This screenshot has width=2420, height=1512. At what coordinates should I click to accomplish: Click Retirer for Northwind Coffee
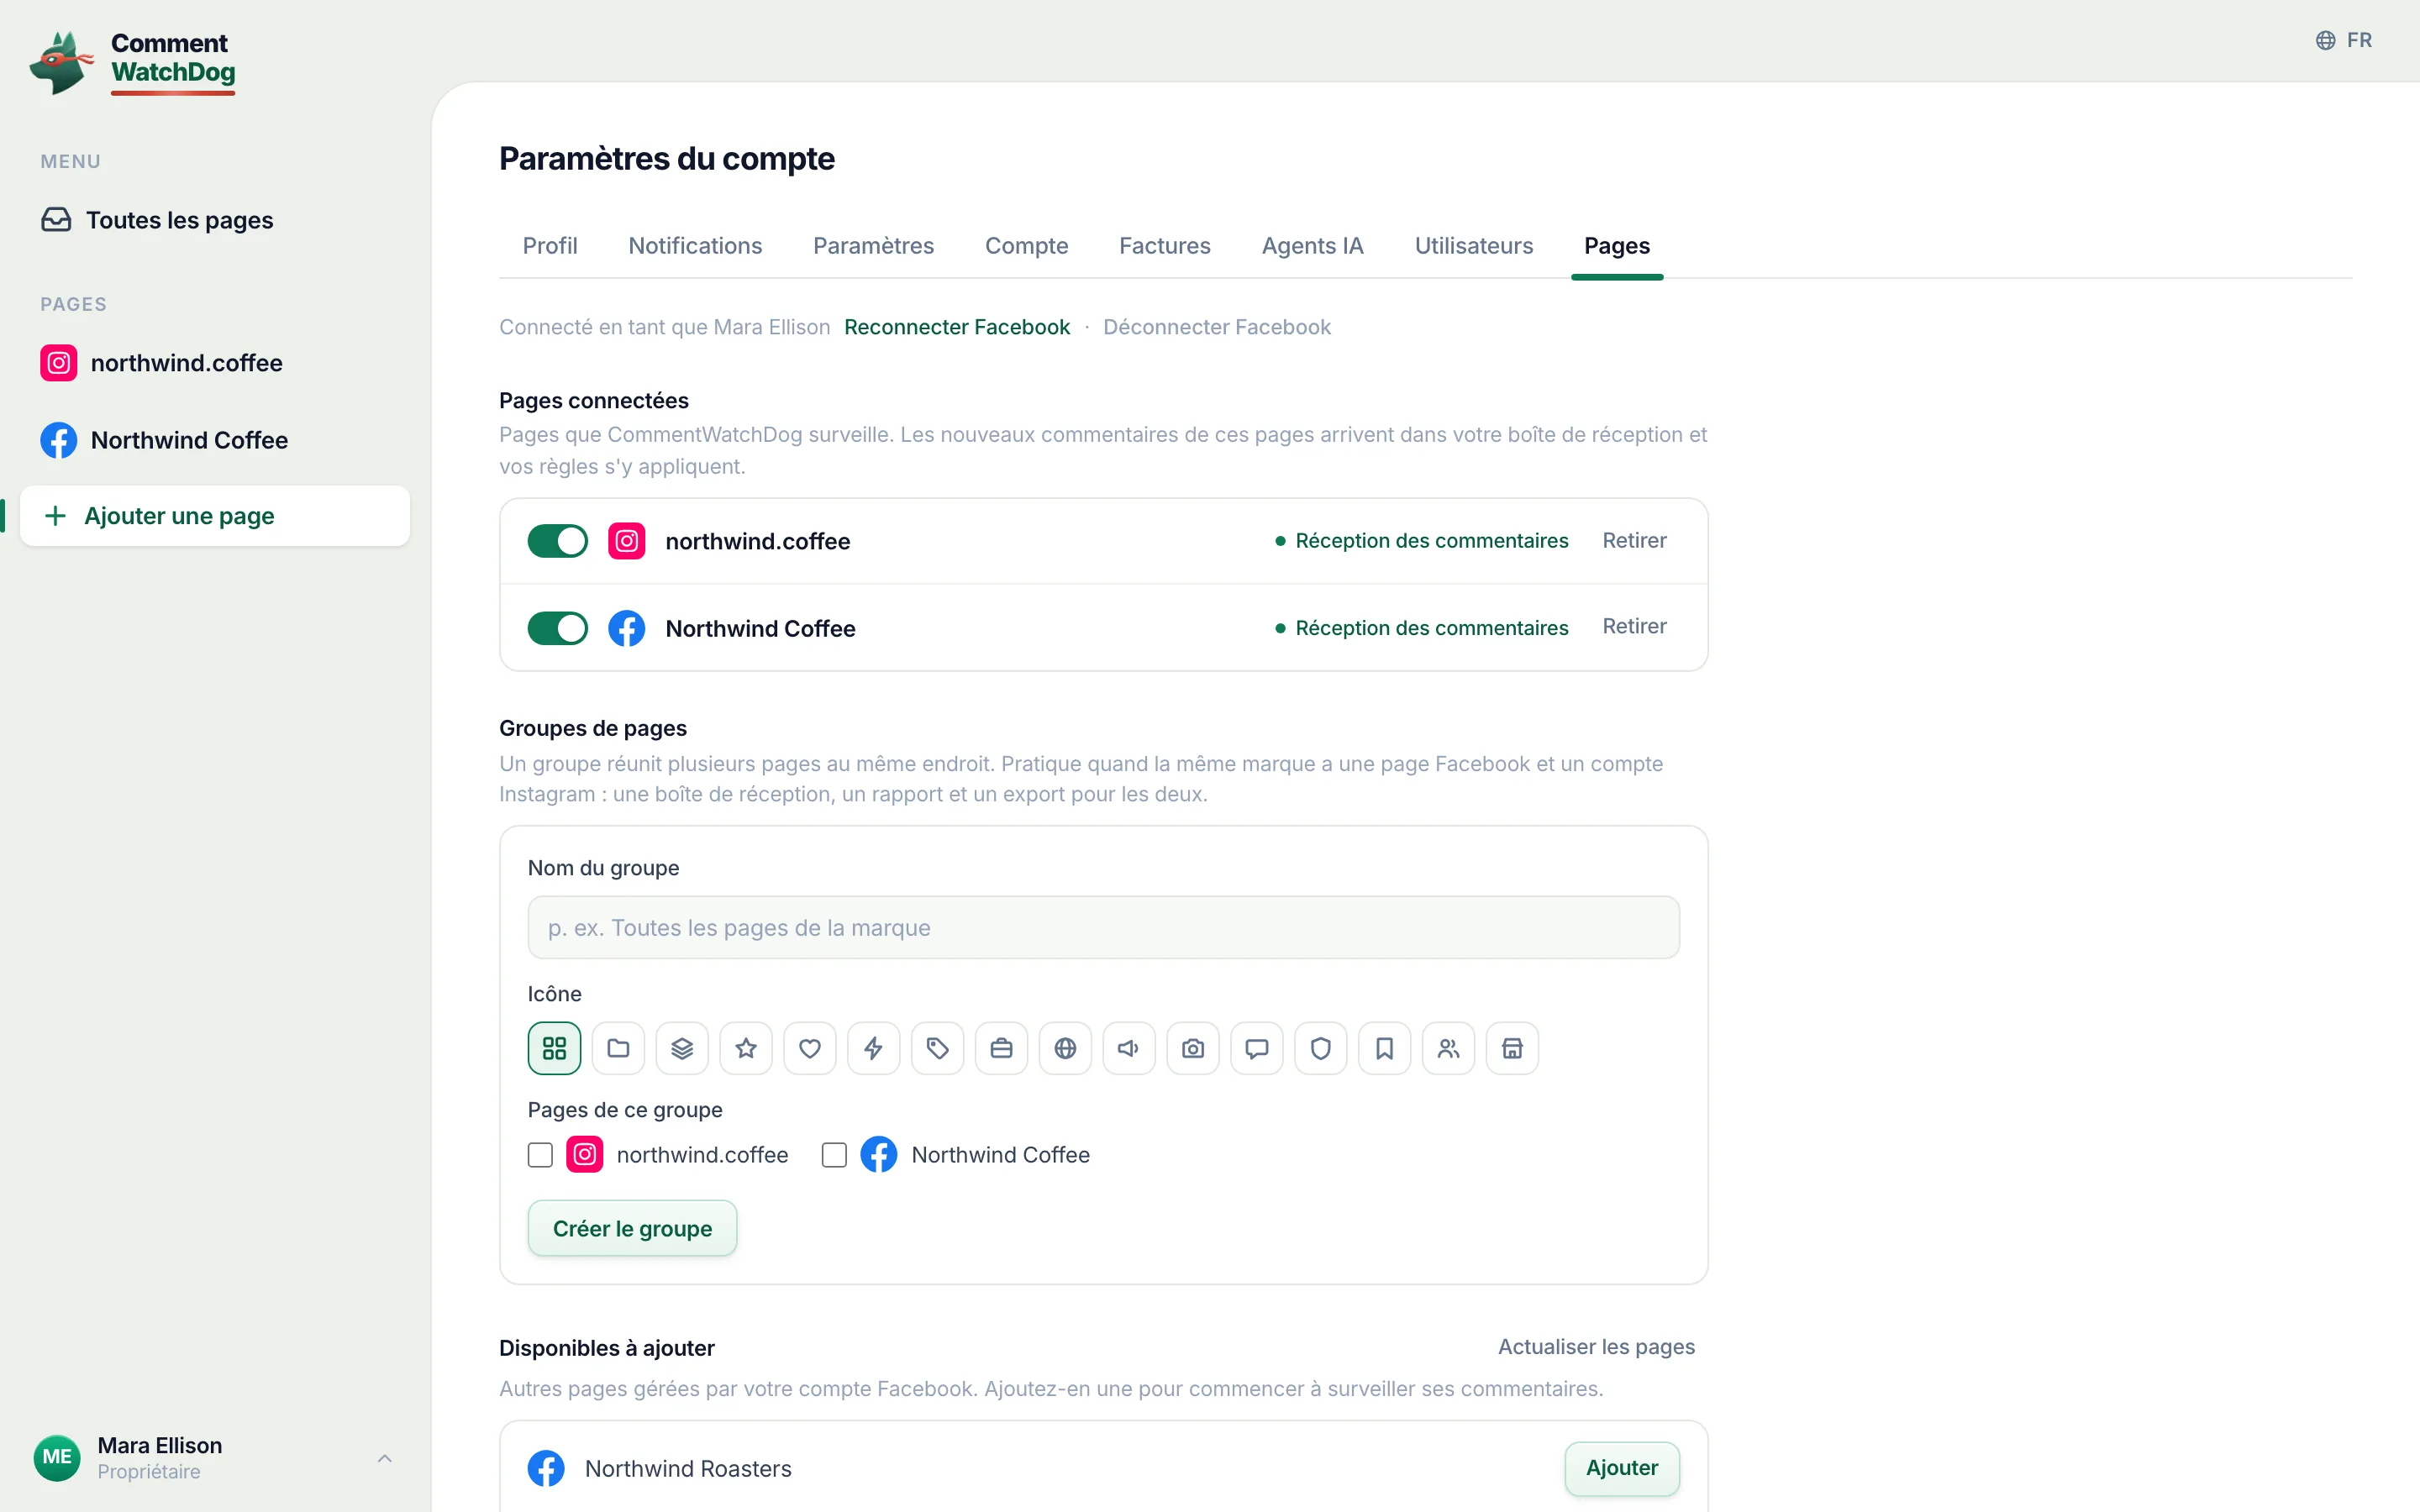(1635, 627)
